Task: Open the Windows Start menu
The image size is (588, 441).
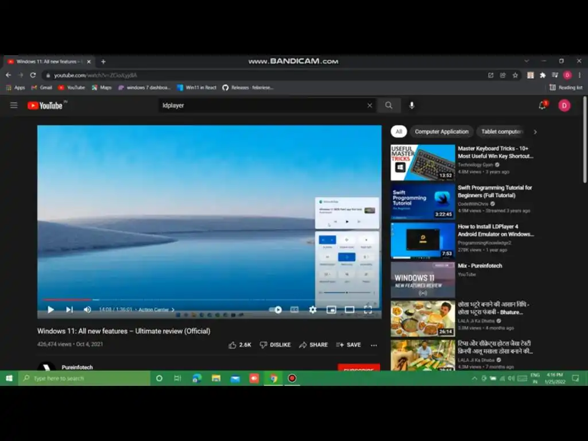Action: click(x=9, y=378)
